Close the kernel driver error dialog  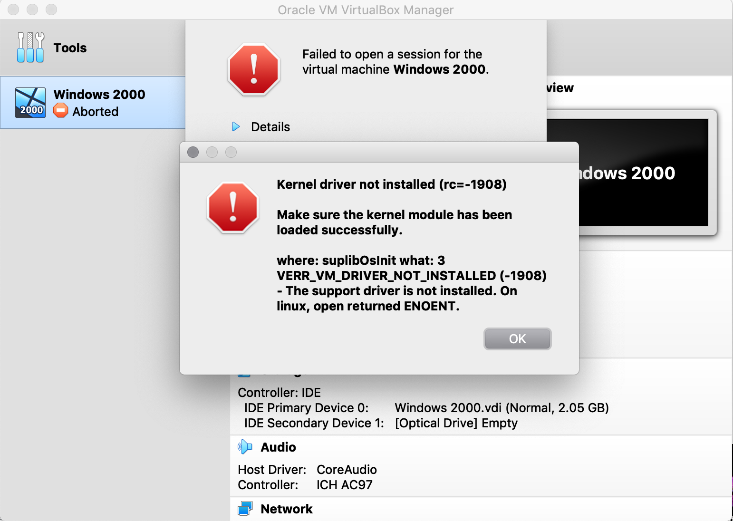(517, 338)
